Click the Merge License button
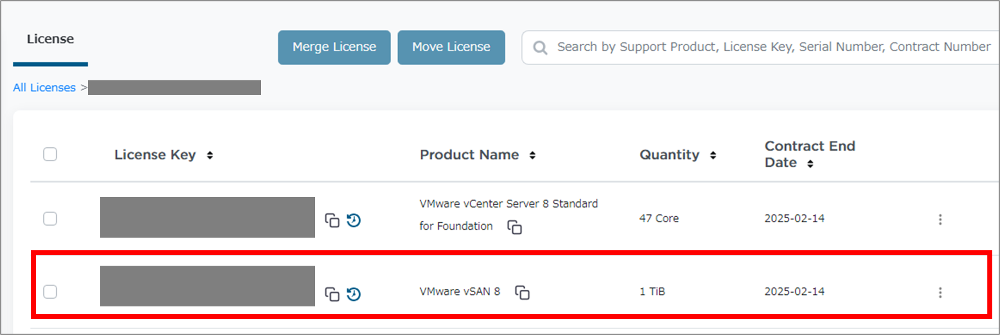Image resolution: width=1000 pixels, height=335 pixels. click(x=334, y=47)
